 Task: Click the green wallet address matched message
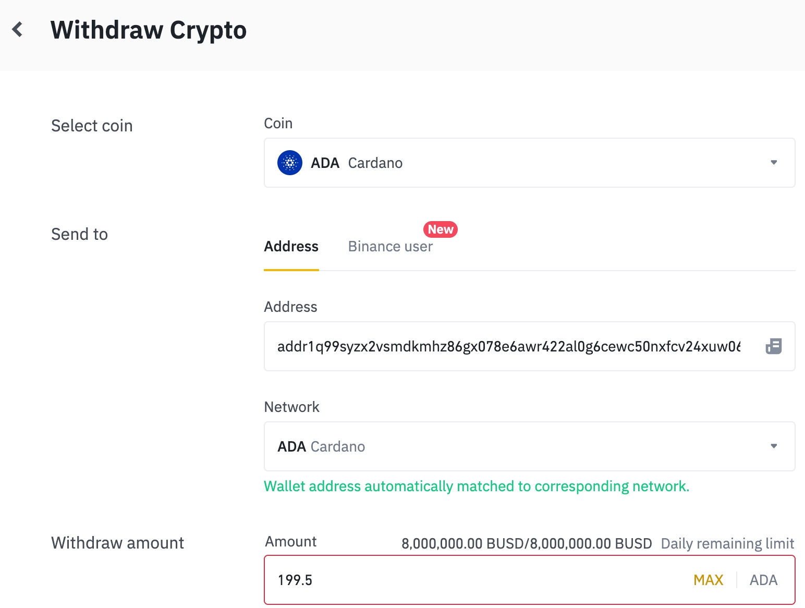tap(477, 487)
